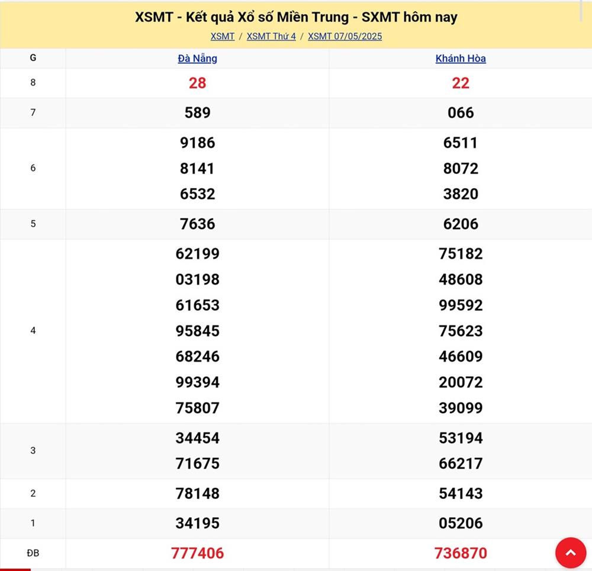The width and height of the screenshot is (592, 571).
Task: Click the G column header
Action: pos(33,58)
